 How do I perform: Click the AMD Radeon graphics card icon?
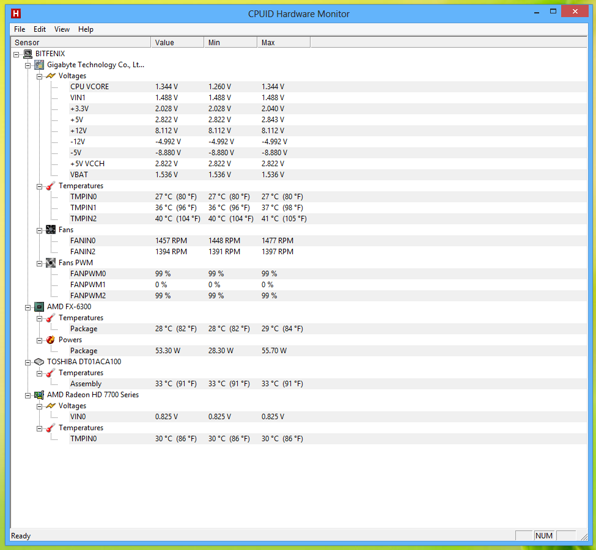pyautogui.click(x=39, y=395)
